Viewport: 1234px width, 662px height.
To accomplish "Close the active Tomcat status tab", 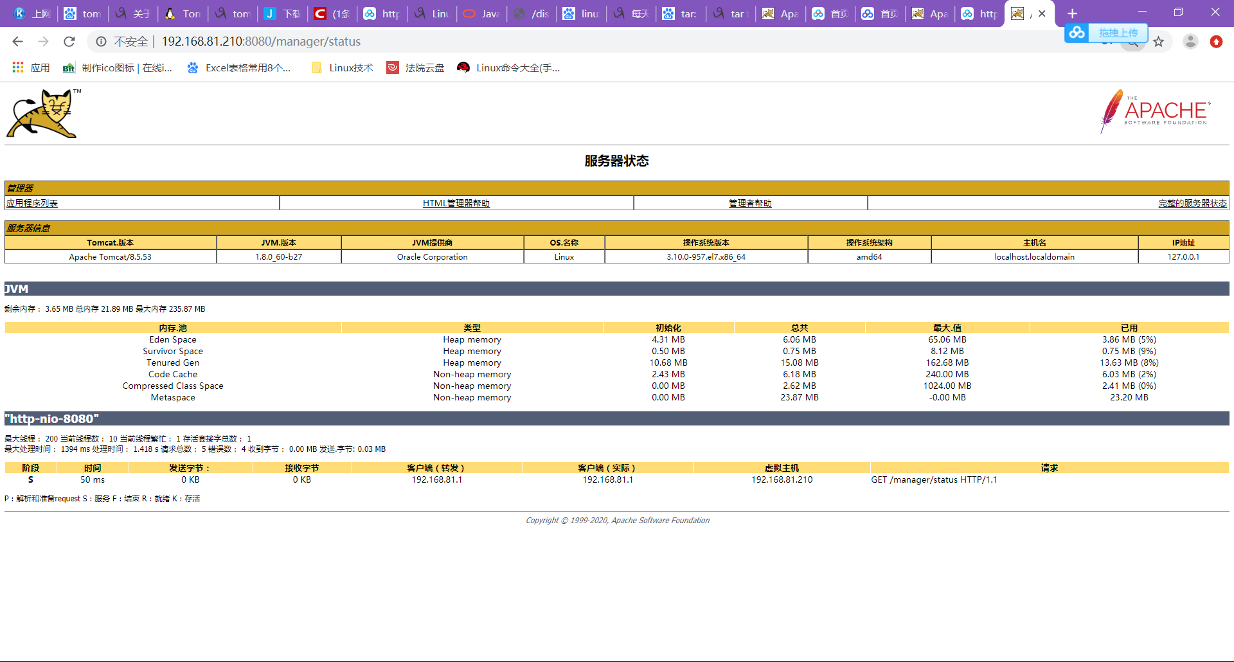I will (1042, 13).
